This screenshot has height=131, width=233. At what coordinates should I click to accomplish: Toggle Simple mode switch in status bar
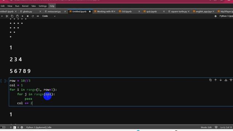point(3,127)
